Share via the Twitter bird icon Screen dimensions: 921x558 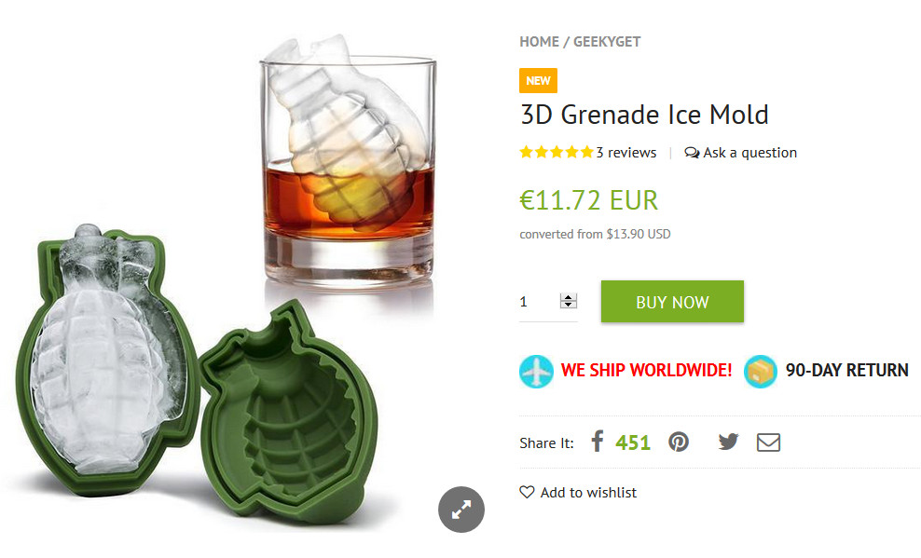(x=728, y=442)
